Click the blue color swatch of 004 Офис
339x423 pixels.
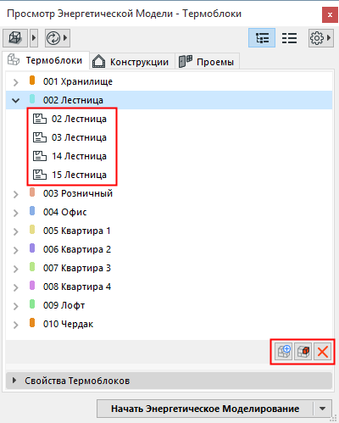[x=32, y=211]
